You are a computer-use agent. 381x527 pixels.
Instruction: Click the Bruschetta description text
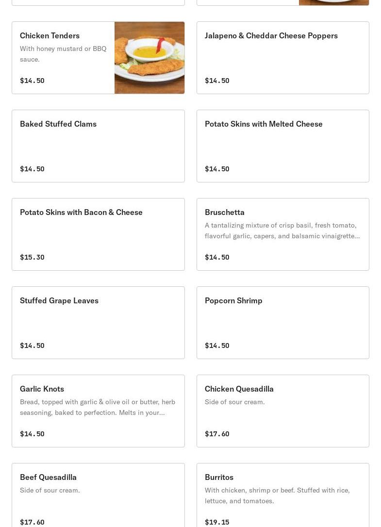[282, 231]
